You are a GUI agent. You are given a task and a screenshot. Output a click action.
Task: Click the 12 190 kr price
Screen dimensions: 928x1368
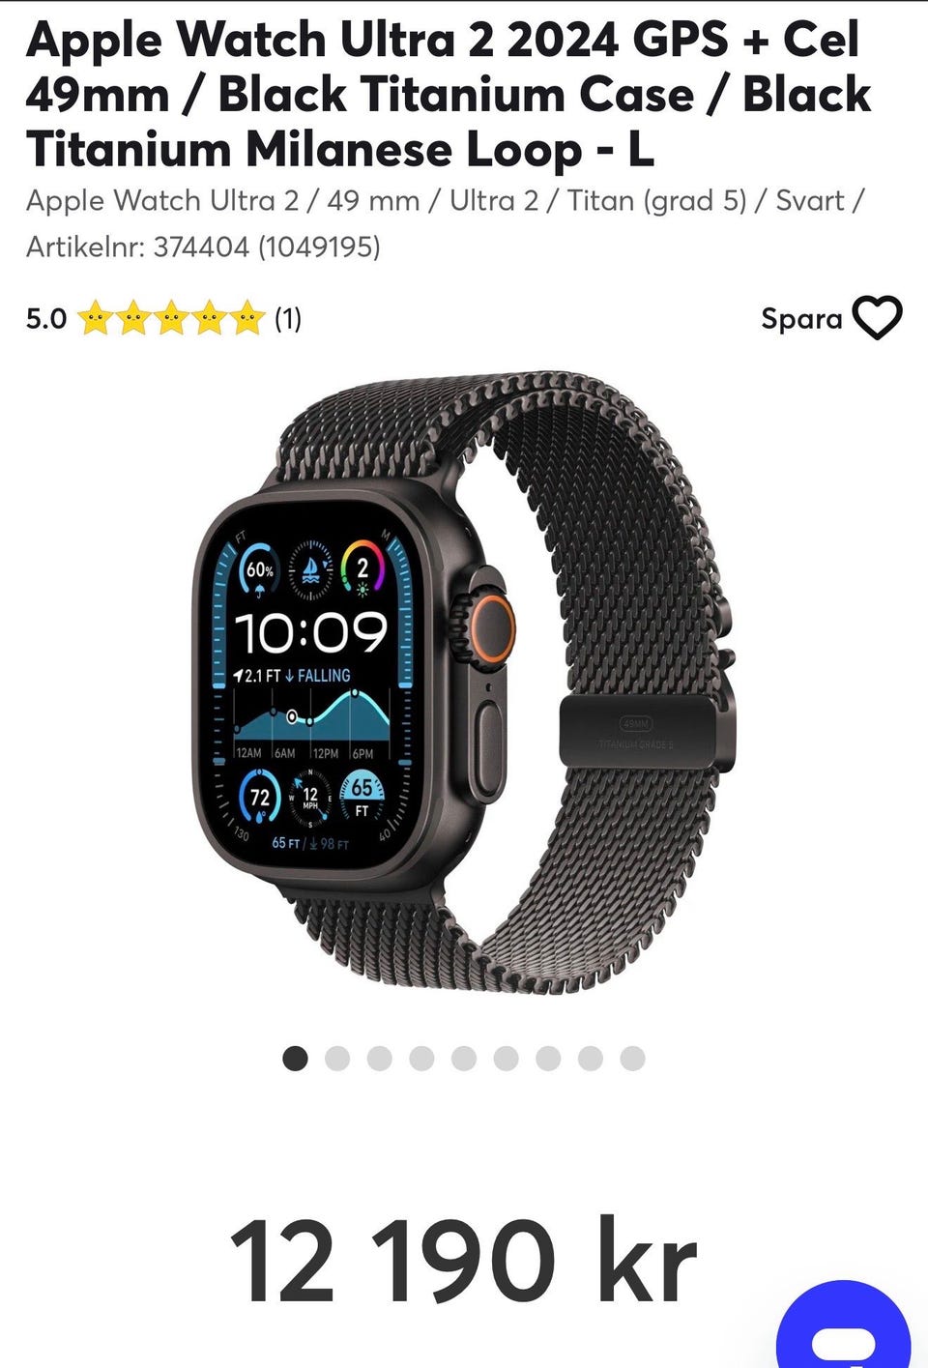click(464, 1261)
